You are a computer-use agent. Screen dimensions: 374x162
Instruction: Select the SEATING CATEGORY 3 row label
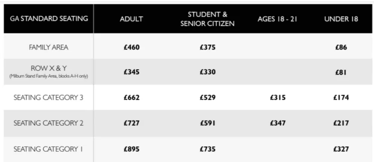tap(49, 98)
